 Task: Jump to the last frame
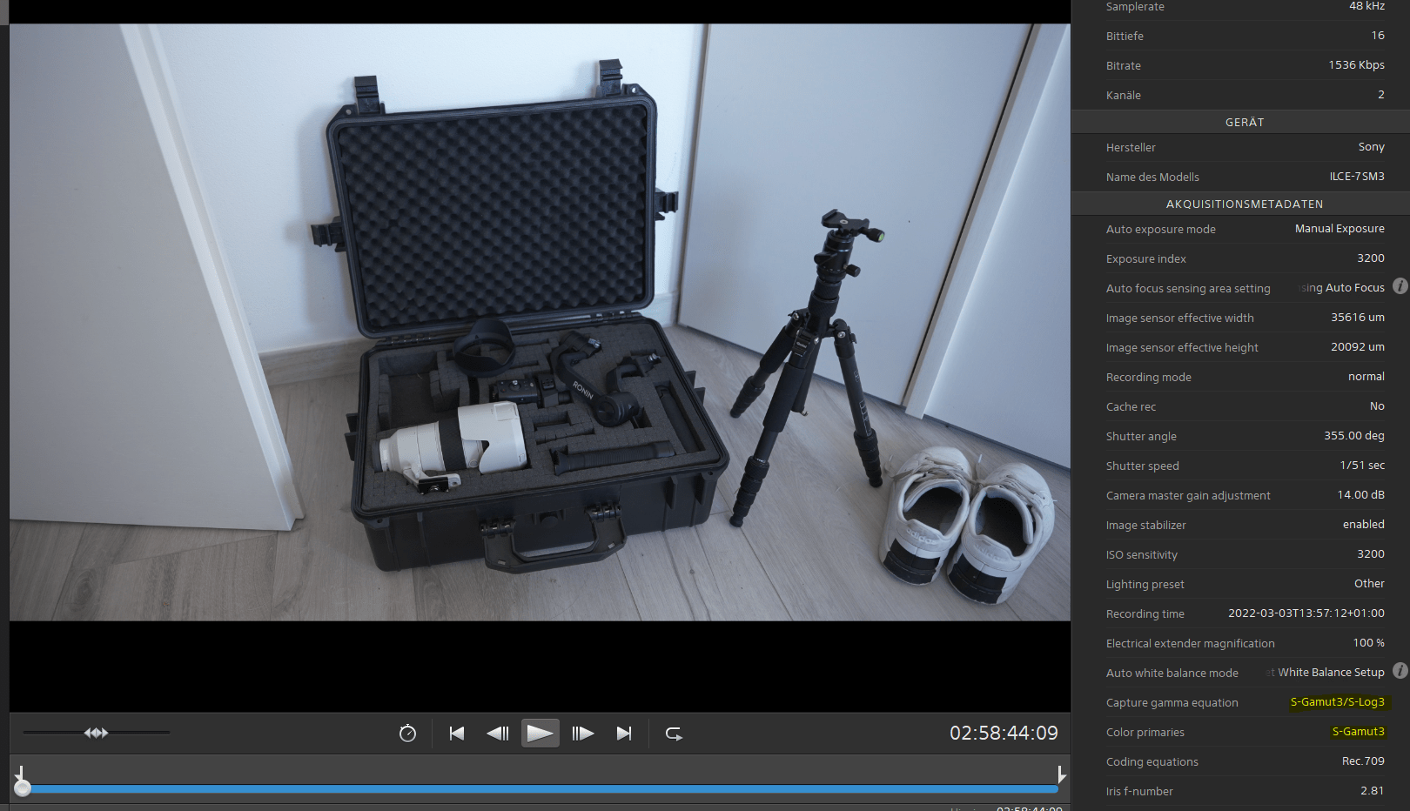[x=624, y=733]
